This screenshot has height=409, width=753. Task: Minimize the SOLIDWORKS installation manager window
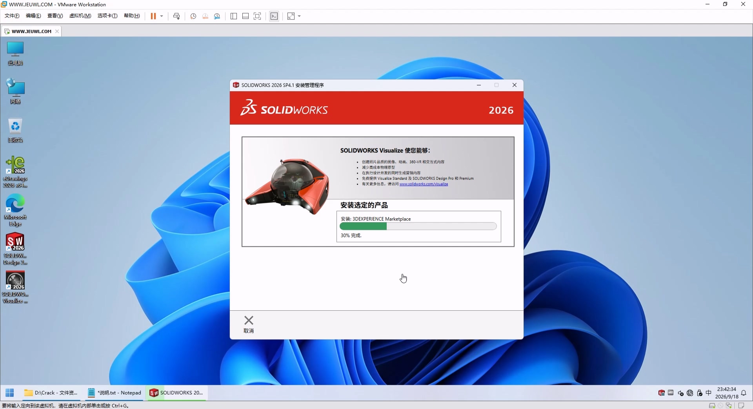(x=479, y=85)
